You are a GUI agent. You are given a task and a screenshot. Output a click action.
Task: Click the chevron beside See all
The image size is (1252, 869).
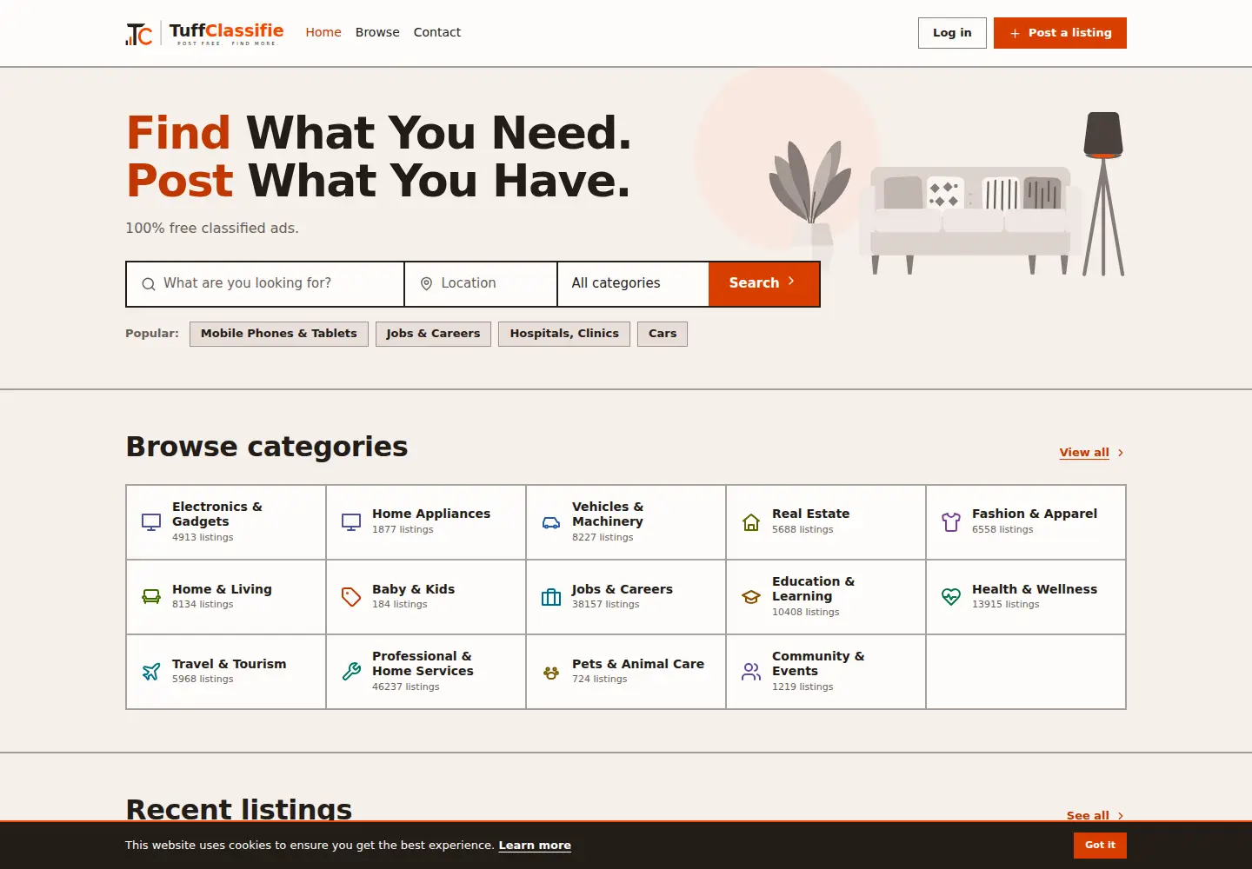tap(1121, 816)
